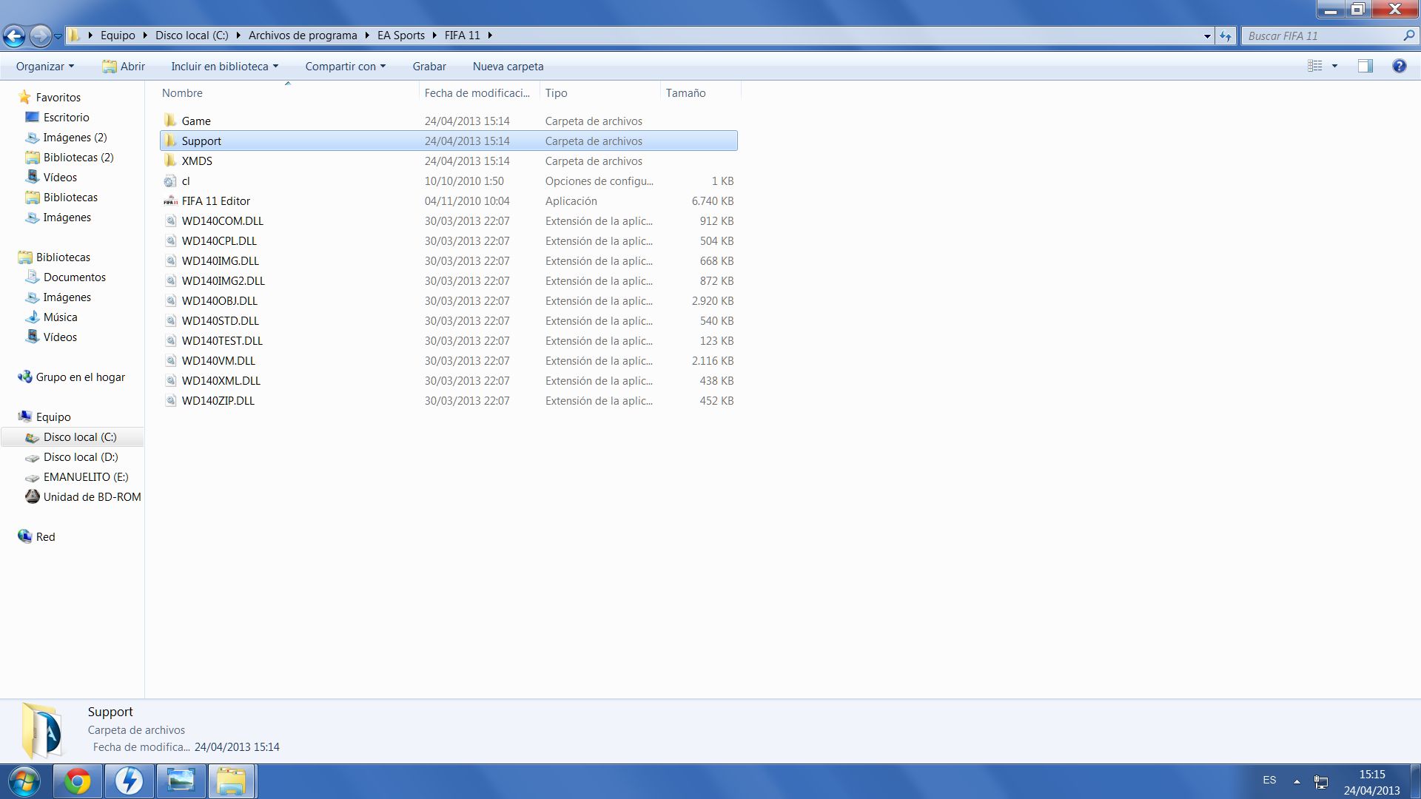
Task: Click Grupo en el hogar
Action: click(80, 377)
